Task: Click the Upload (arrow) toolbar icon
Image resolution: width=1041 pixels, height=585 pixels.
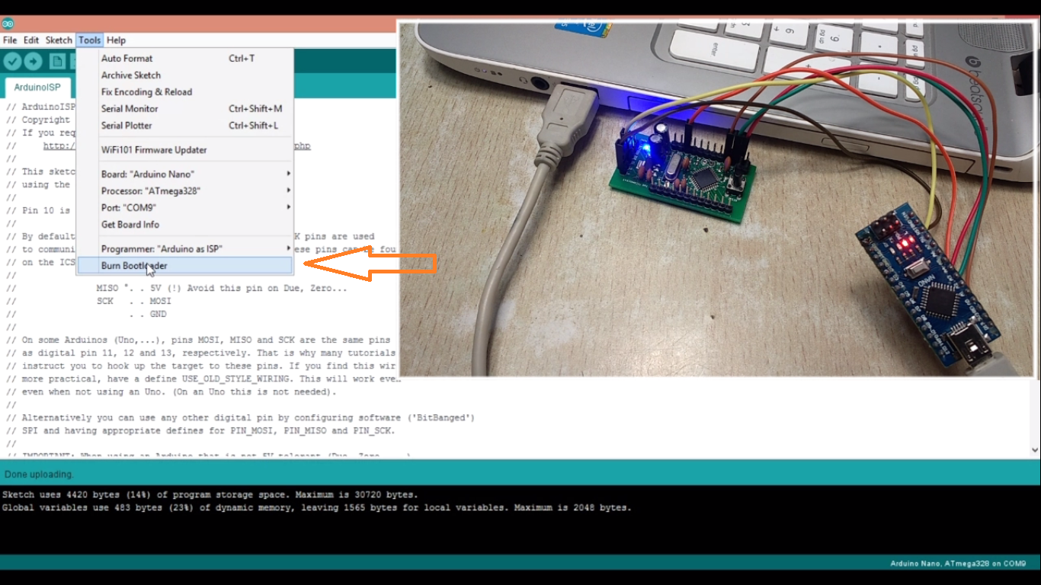Action: tap(31, 61)
